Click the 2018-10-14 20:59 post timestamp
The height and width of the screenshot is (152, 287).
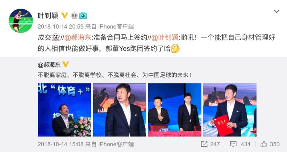coord(61,27)
